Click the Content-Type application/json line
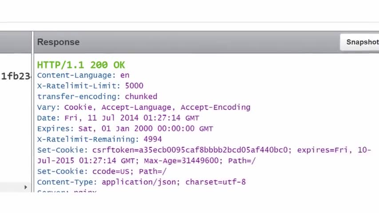 click(141, 182)
